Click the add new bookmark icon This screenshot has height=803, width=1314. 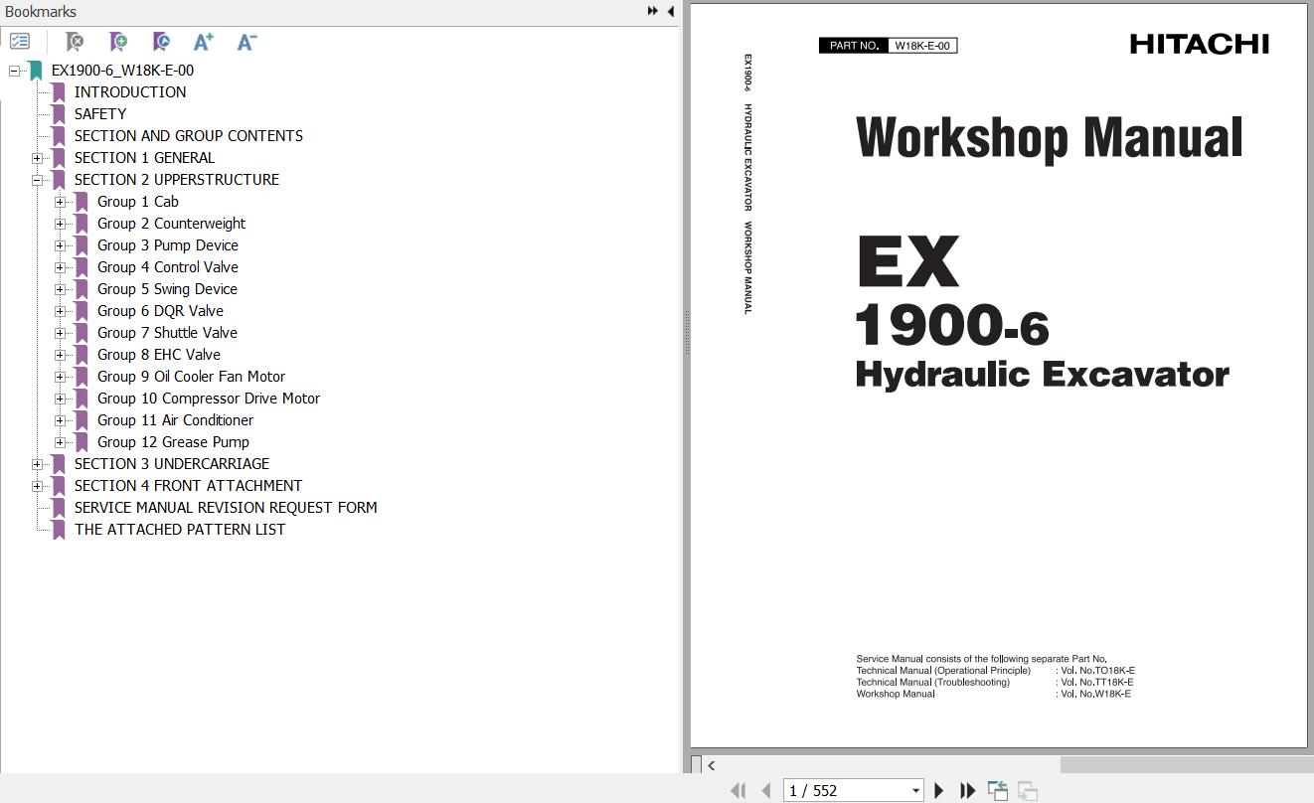coord(118,42)
